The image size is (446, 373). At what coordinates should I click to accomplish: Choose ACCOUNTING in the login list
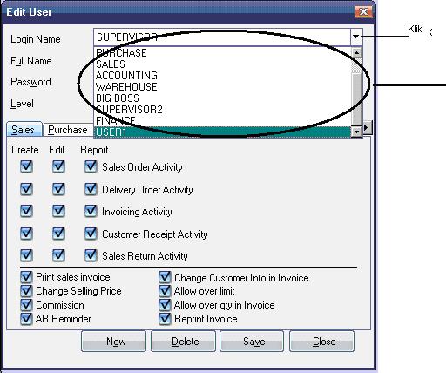[222, 76]
